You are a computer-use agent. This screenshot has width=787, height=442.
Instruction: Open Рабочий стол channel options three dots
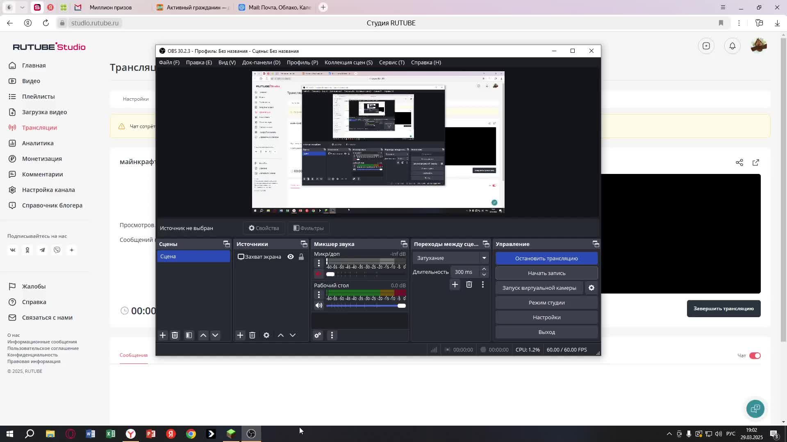319,295
